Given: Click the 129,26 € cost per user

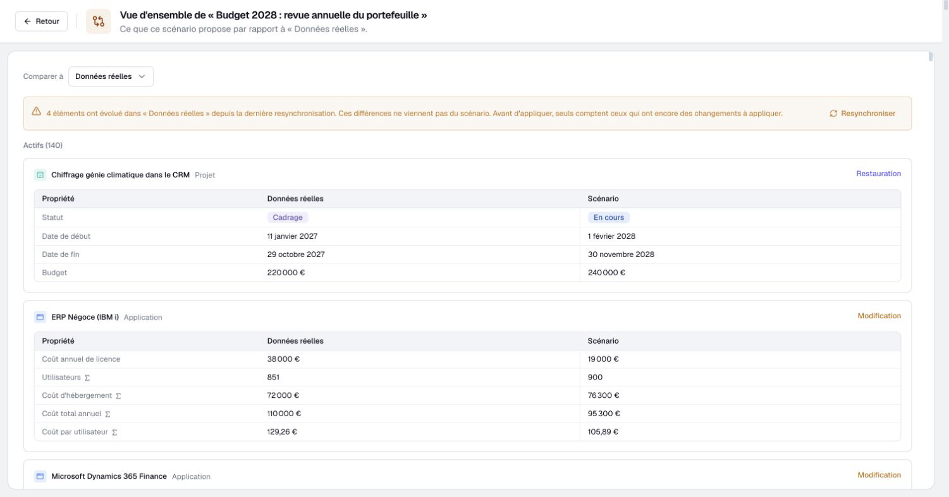Looking at the screenshot, I should [x=282, y=433].
